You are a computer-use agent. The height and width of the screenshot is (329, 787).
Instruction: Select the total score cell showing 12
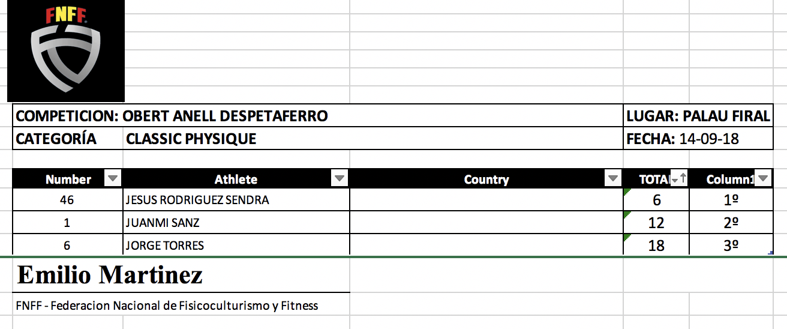click(x=656, y=223)
